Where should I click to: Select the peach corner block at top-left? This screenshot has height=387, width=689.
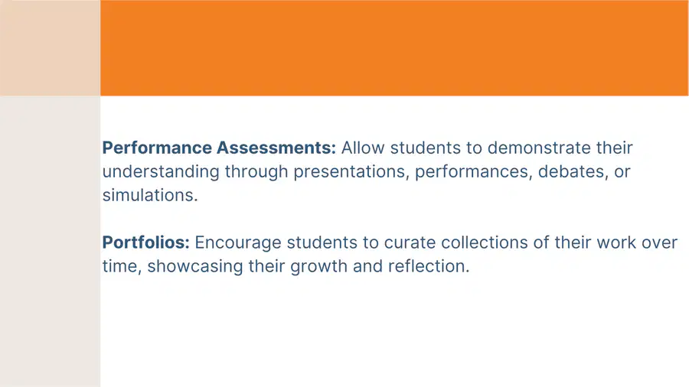pos(50,48)
